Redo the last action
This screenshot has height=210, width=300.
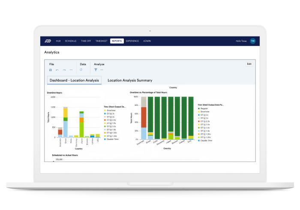point(64,70)
